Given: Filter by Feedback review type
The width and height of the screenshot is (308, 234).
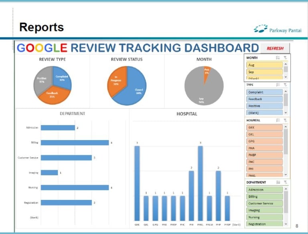Looking at the screenshot, I should (x=264, y=99).
